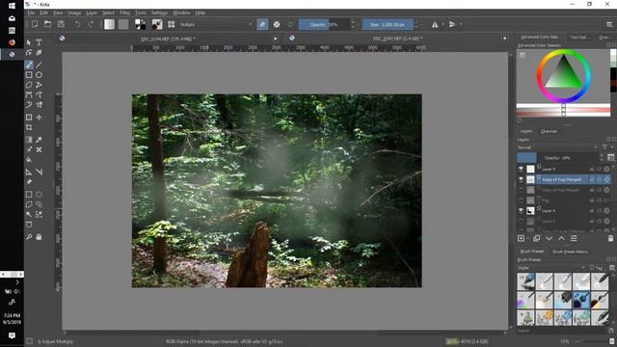Click the Open document folder icon

[x=47, y=24]
